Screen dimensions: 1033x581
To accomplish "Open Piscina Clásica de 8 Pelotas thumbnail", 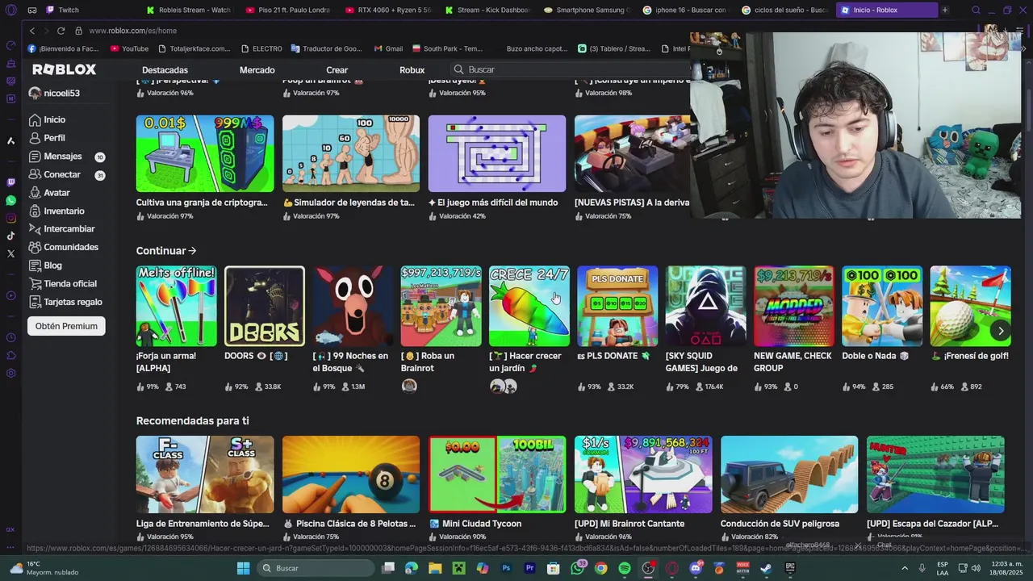I will tap(351, 474).
